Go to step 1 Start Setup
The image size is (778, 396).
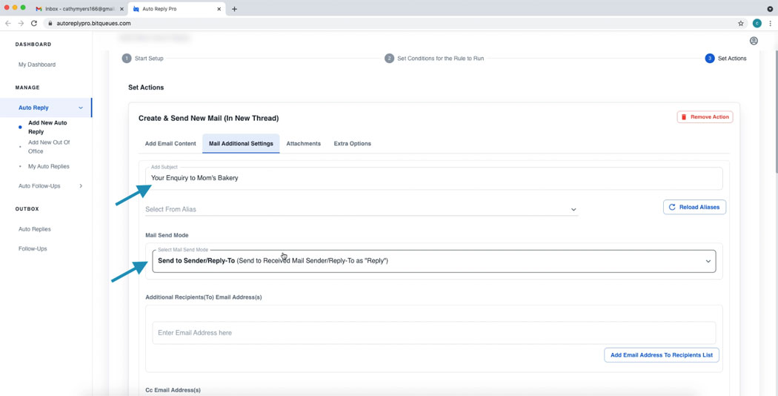(143, 59)
